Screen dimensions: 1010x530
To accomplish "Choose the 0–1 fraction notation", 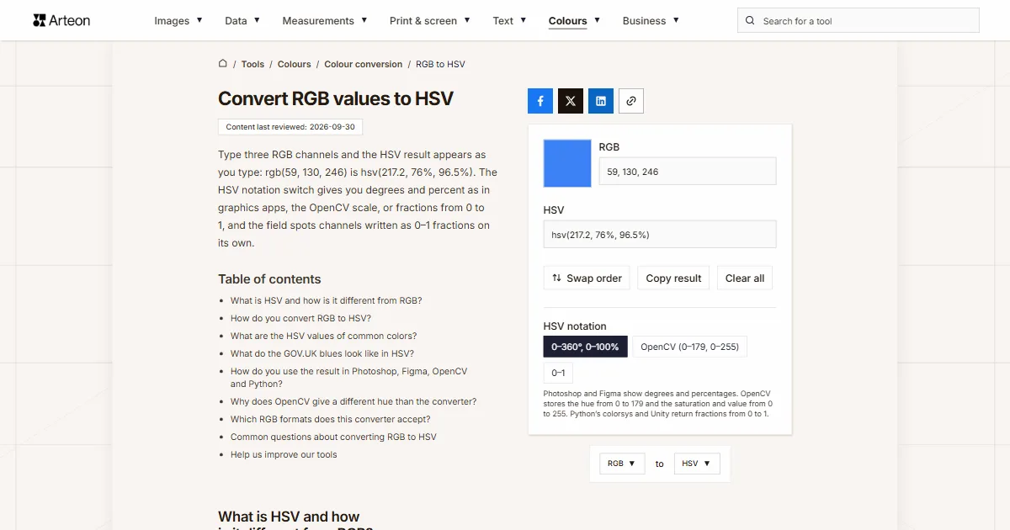I will click(558, 373).
